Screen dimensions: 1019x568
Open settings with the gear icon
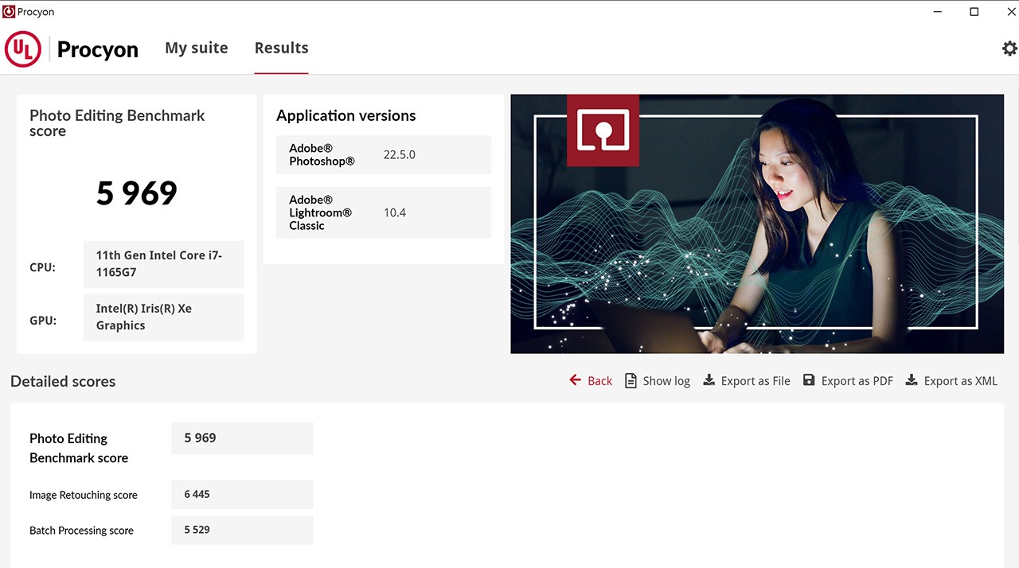pos(1009,49)
